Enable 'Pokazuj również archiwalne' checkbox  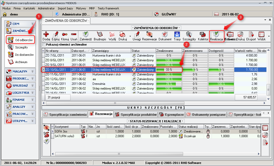click(x=44, y=45)
